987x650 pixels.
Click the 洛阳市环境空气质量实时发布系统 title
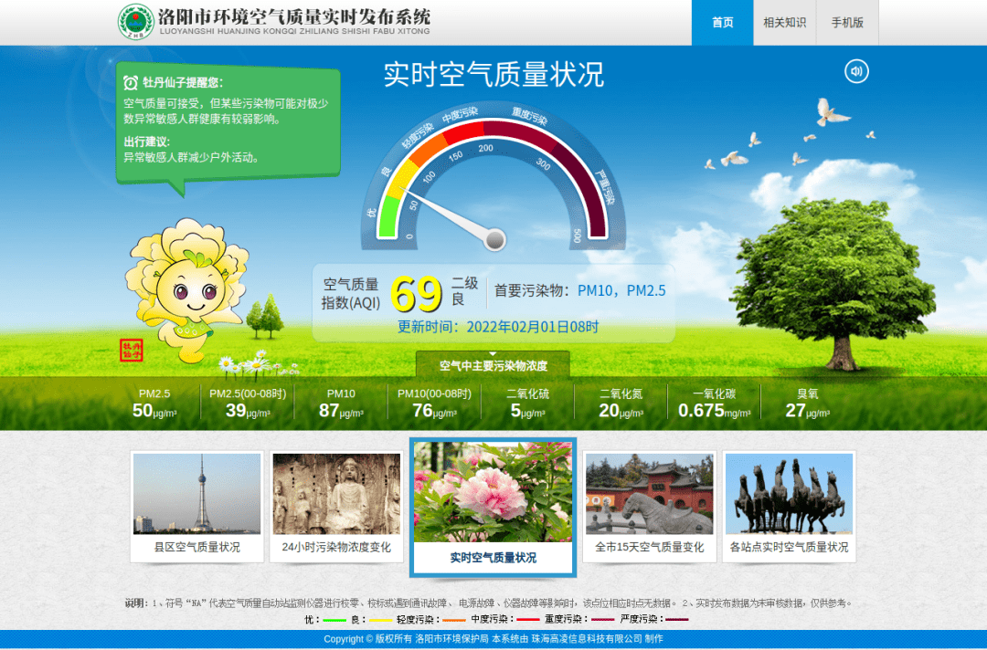tap(294, 16)
